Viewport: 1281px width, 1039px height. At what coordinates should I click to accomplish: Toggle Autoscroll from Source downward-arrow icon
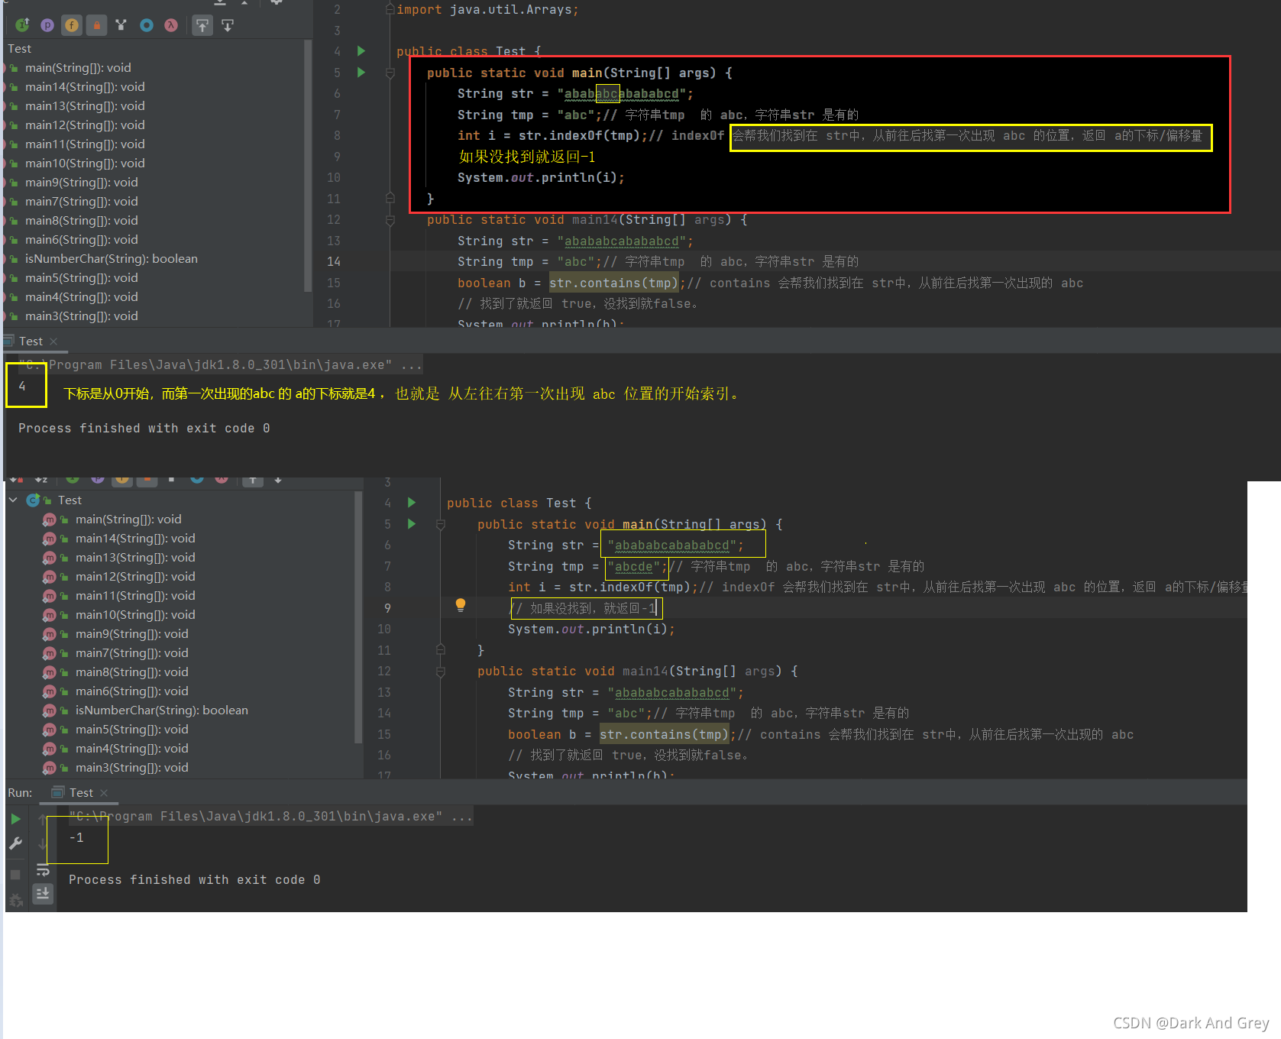[x=228, y=25]
